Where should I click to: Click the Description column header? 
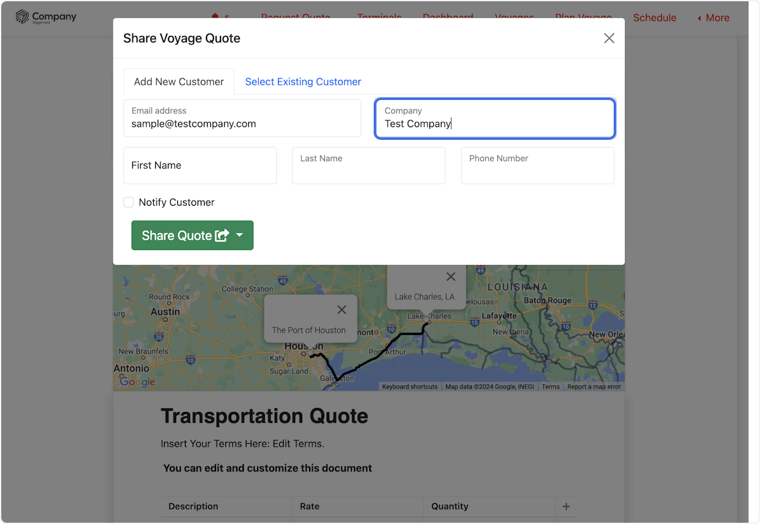coord(193,506)
